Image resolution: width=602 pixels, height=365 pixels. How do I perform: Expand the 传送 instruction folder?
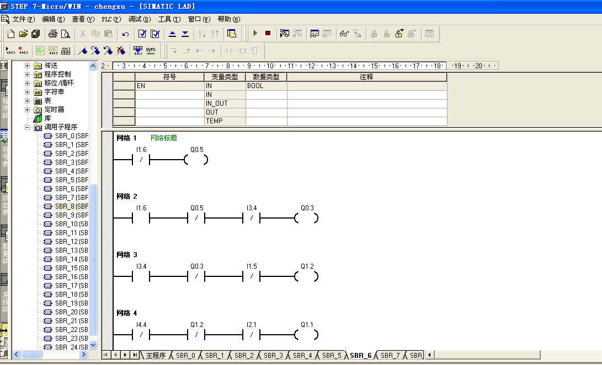click(x=27, y=66)
